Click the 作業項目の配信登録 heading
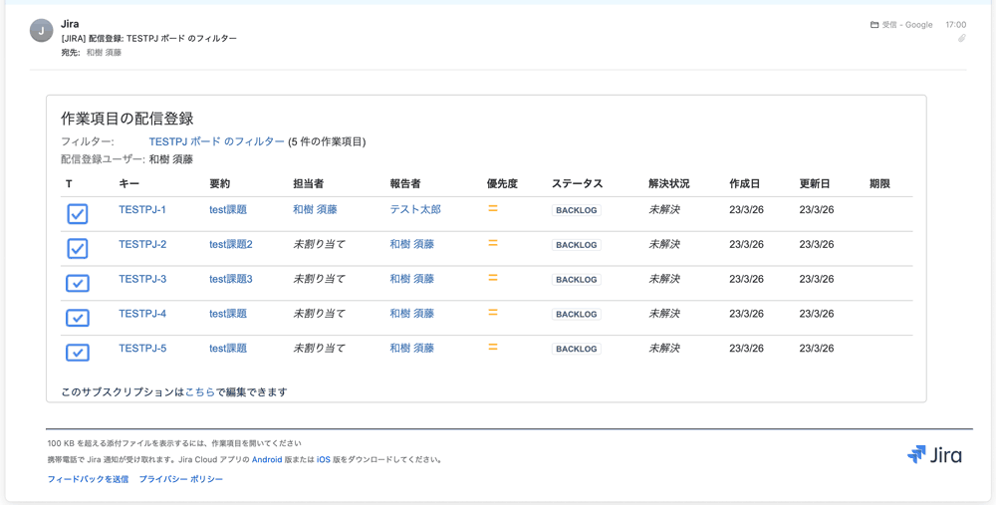 pyautogui.click(x=127, y=119)
